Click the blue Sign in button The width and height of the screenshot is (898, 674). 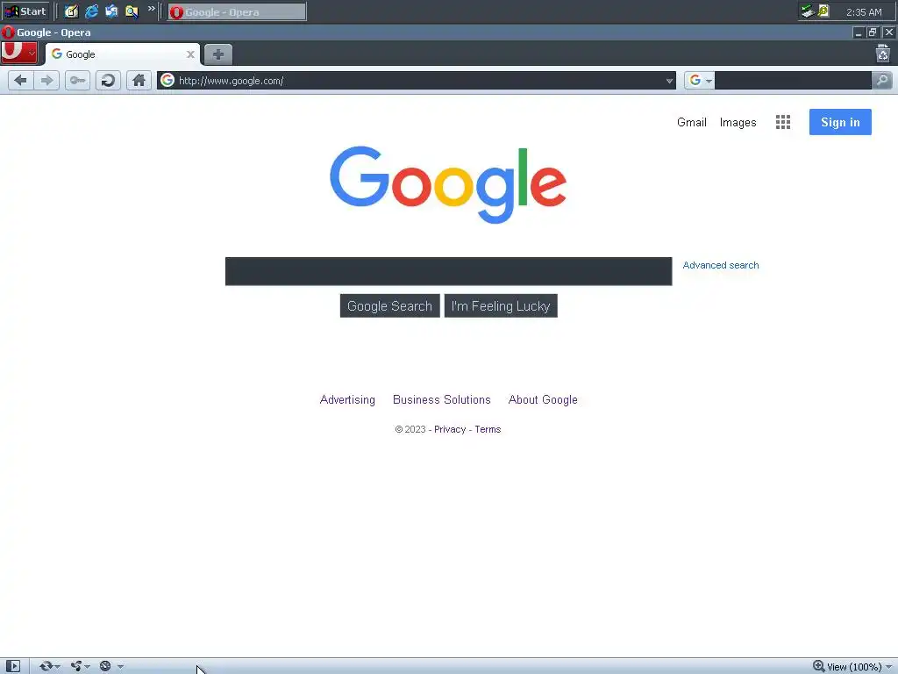pyautogui.click(x=840, y=122)
